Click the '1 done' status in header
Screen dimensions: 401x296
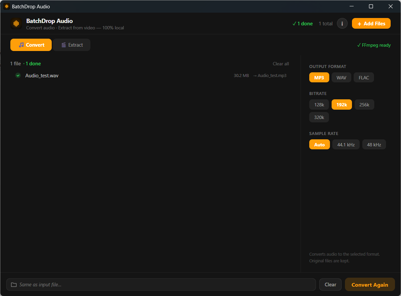(303, 24)
